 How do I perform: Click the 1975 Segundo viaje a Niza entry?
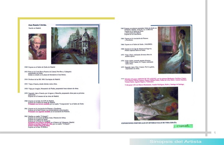coord(137,68)
